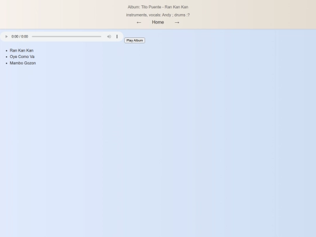Start audio playback with the play icon
Image resolution: width=316 pixels, height=237 pixels.
point(6,36)
